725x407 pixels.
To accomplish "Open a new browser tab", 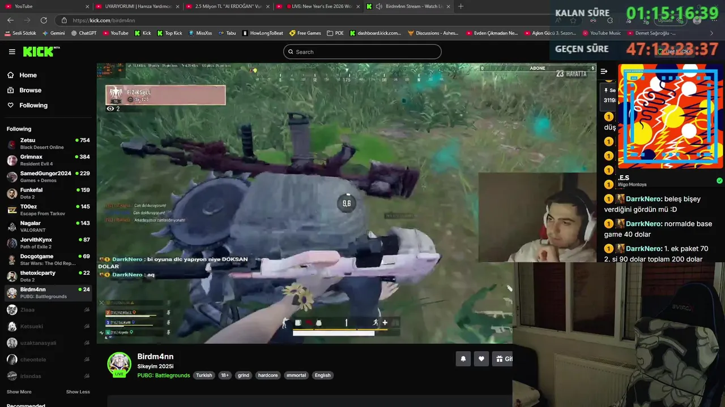I will pyautogui.click(x=460, y=6).
